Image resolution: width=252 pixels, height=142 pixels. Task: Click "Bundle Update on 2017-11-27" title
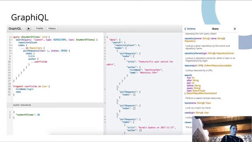(x=156, y=127)
